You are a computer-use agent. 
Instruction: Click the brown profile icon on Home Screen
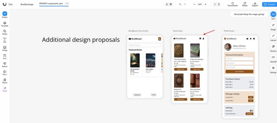pyautogui.click(x=160, y=39)
